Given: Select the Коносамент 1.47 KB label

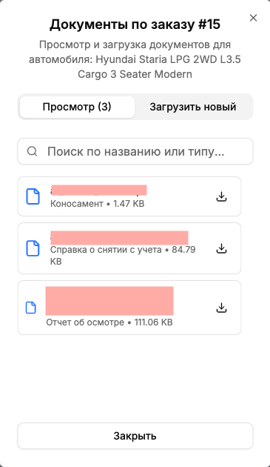Looking at the screenshot, I should [x=97, y=204].
